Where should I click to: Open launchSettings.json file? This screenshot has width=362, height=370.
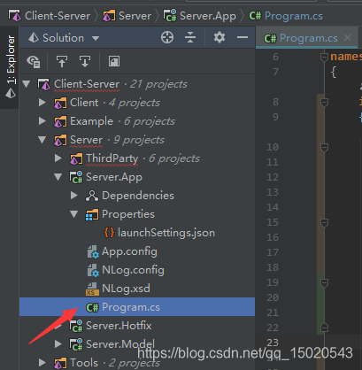(x=137, y=233)
